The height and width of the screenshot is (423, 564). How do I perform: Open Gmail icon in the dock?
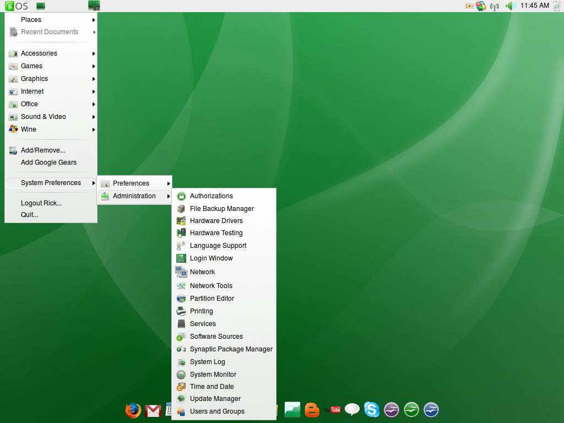coord(153,411)
